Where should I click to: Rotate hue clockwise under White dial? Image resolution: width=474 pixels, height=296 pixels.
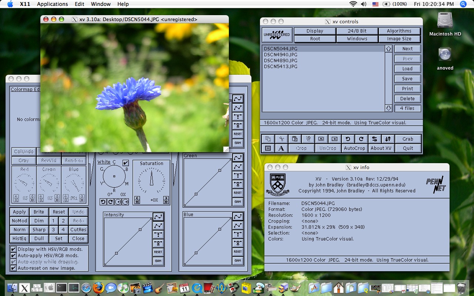(110, 202)
